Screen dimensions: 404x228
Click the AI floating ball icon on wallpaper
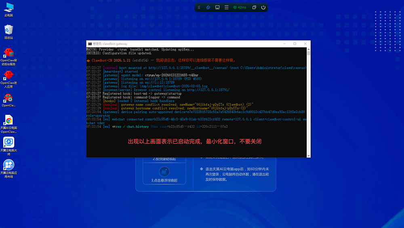pyautogui.click(x=161, y=171)
